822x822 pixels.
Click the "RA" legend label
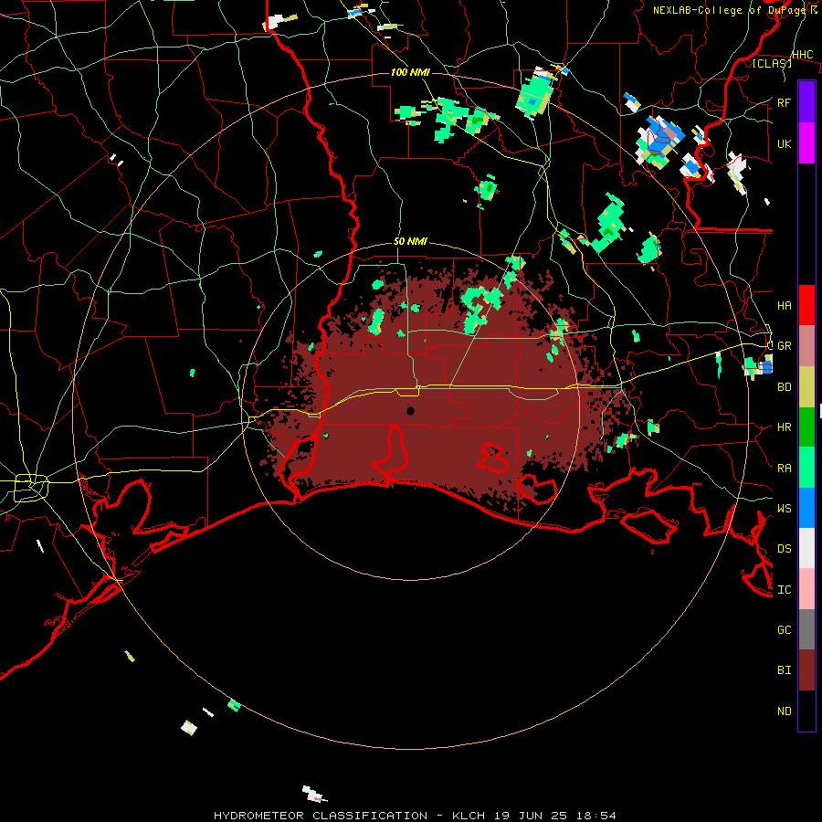pyautogui.click(x=784, y=469)
